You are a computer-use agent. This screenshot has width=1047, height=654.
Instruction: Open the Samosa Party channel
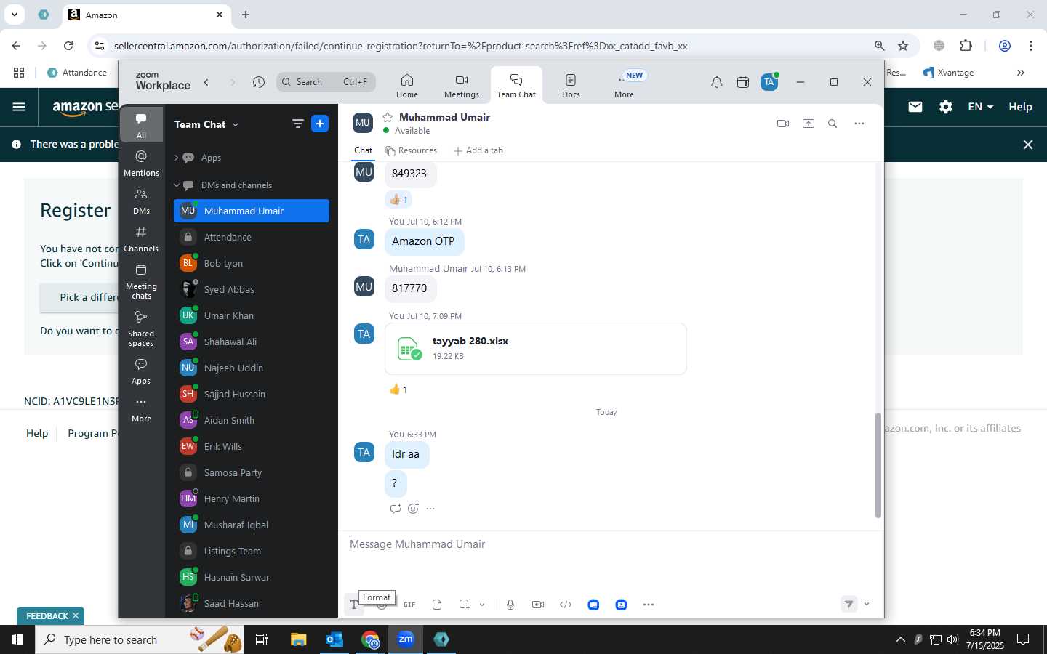tap(252, 472)
